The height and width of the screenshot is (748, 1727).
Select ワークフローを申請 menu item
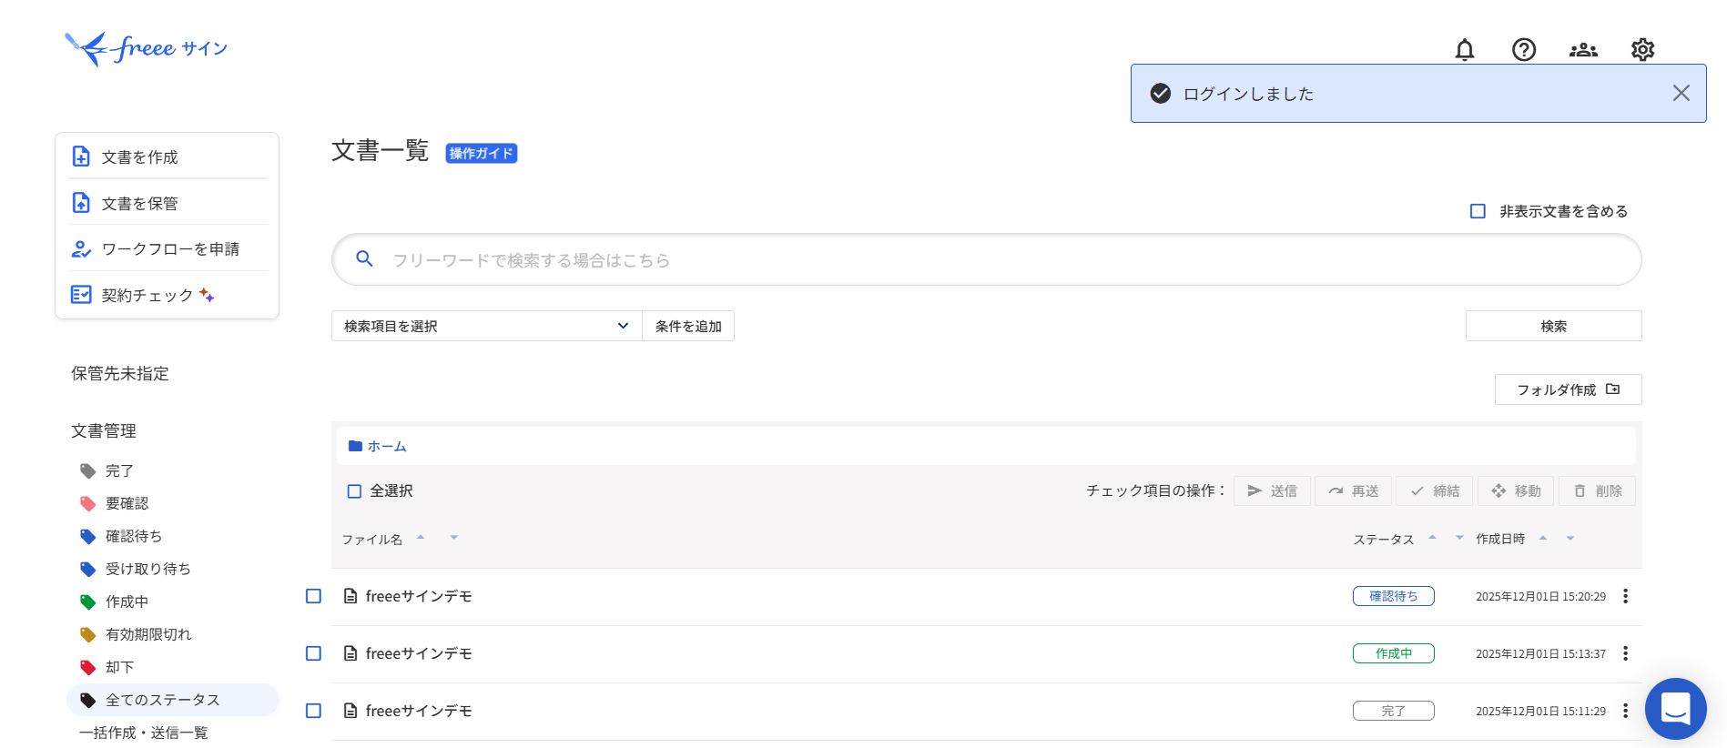168,248
